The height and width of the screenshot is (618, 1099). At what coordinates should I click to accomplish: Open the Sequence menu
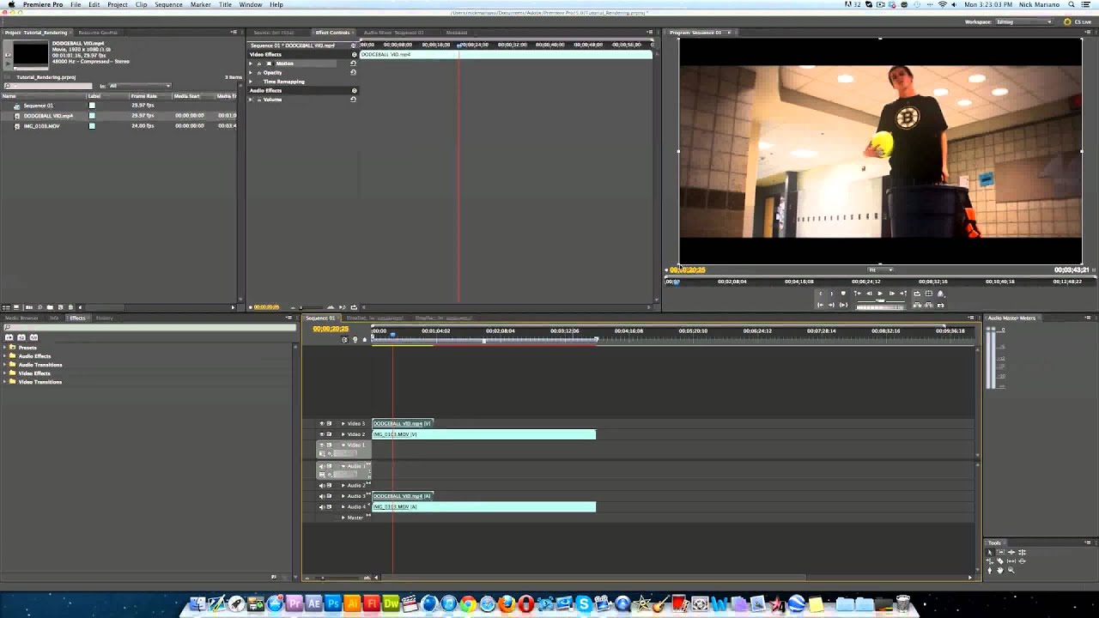point(168,4)
